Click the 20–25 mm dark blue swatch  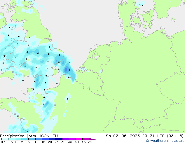click(52, 139)
